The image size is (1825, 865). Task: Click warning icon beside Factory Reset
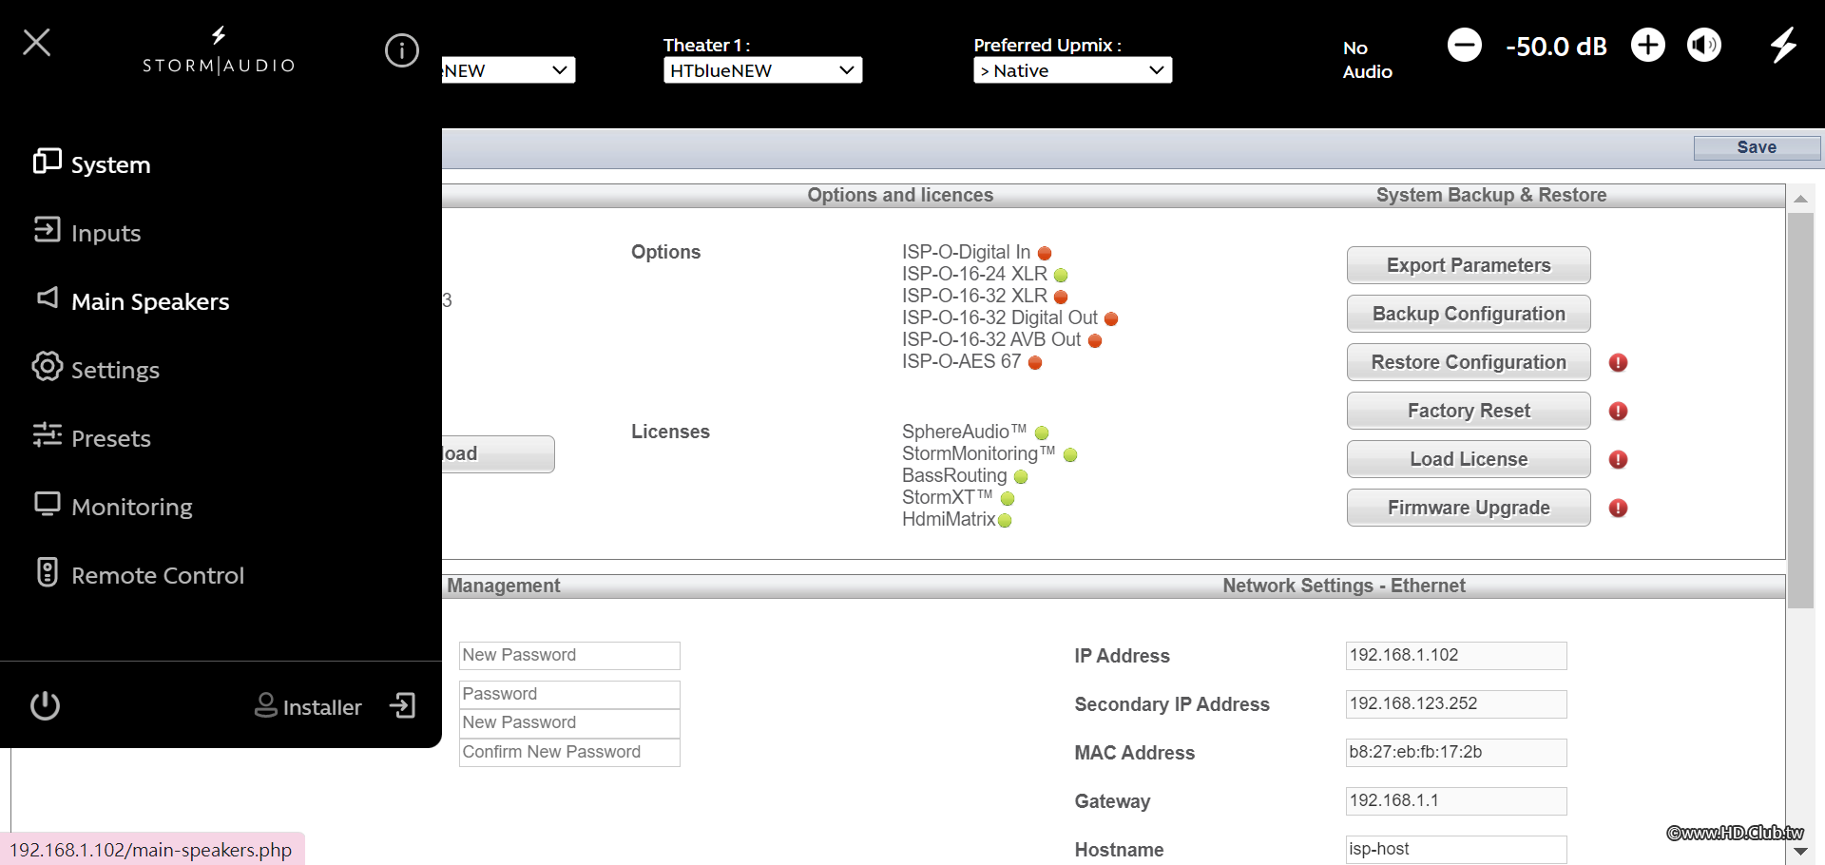[1618, 411]
